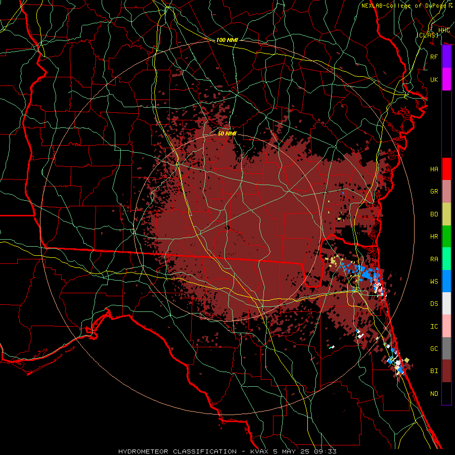Click the UK legend label
455x455 pixels.
click(434, 79)
